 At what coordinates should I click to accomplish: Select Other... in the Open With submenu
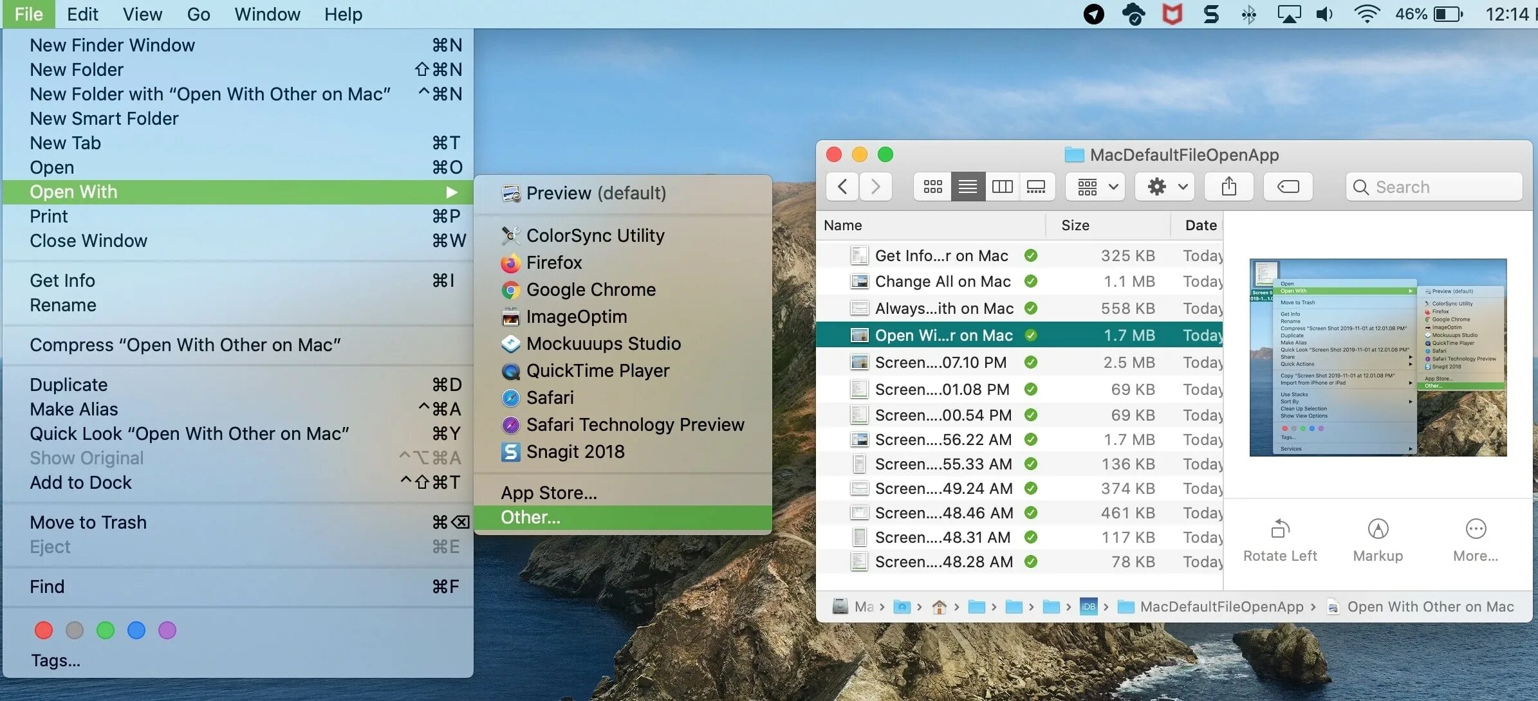pyautogui.click(x=623, y=518)
